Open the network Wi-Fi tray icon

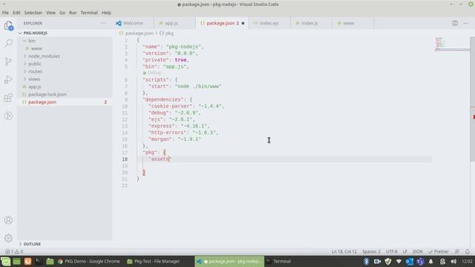point(399,261)
